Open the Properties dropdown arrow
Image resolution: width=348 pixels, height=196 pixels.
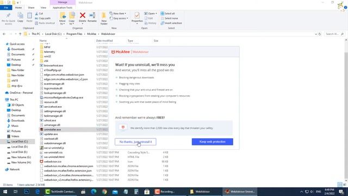pos(137,24)
